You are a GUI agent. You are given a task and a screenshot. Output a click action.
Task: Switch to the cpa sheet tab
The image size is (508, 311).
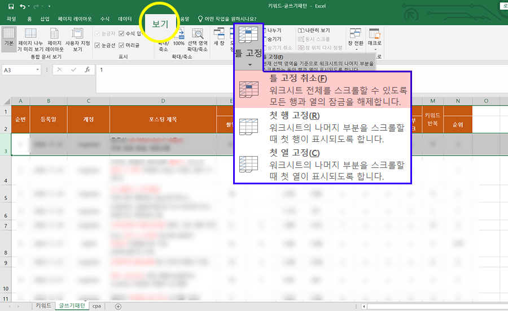click(x=97, y=306)
